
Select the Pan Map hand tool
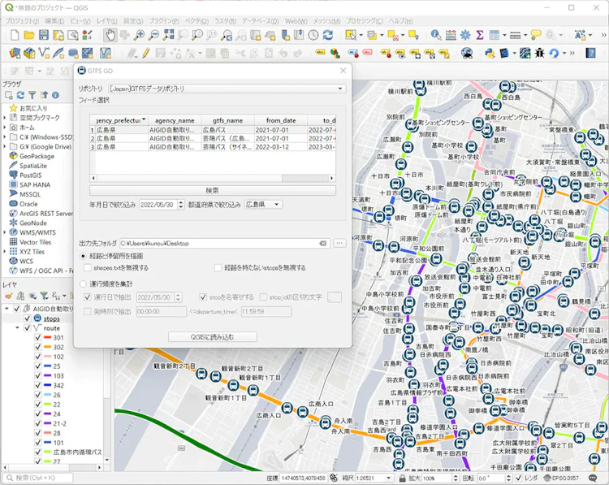[110, 36]
